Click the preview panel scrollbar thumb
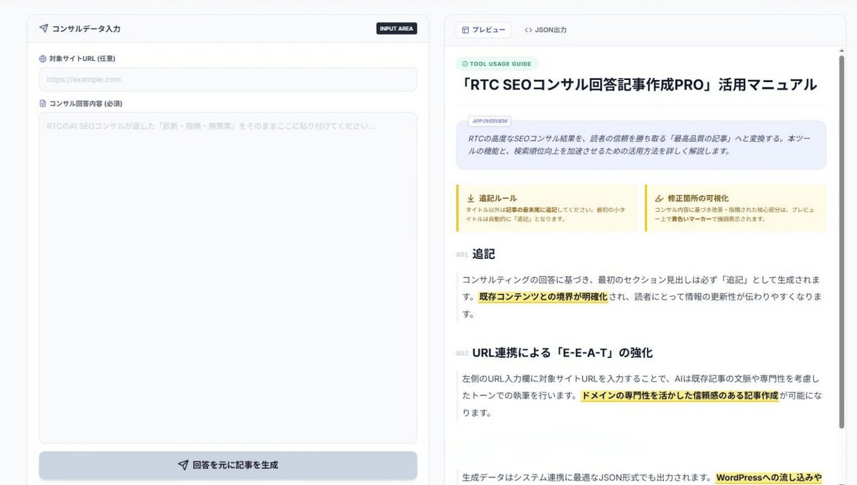Screen dimensions: 857x485 tap(842, 239)
